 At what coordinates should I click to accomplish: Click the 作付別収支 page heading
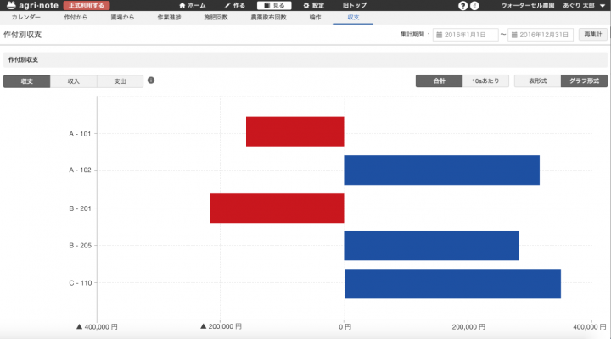click(x=23, y=35)
